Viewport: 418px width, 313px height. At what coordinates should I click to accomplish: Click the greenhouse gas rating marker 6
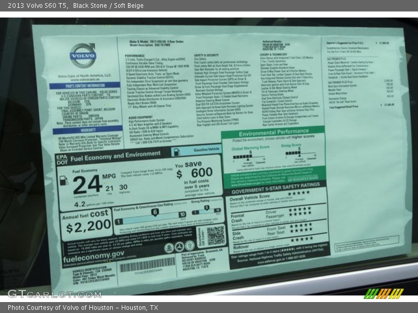tap(155, 212)
